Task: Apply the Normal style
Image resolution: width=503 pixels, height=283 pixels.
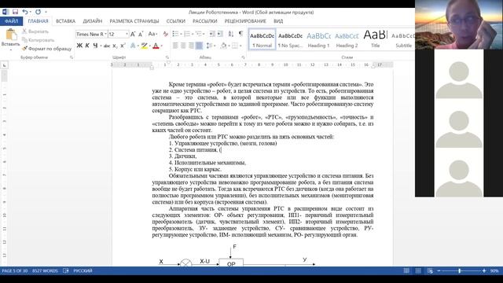Action: pos(262,40)
